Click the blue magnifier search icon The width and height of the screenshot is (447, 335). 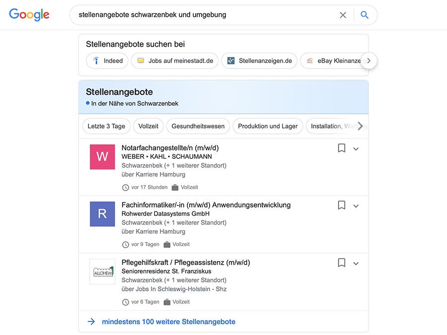(365, 15)
